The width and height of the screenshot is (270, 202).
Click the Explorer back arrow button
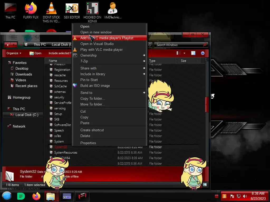coord(8,45)
